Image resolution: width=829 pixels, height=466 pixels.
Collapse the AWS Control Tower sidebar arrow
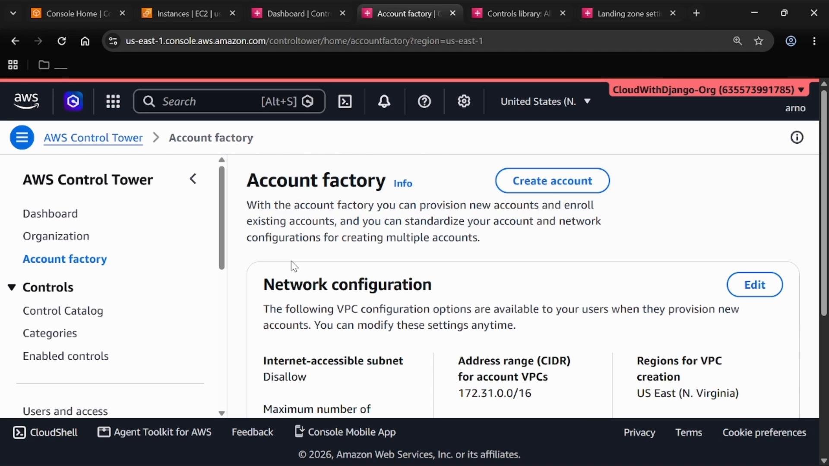click(193, 179)
